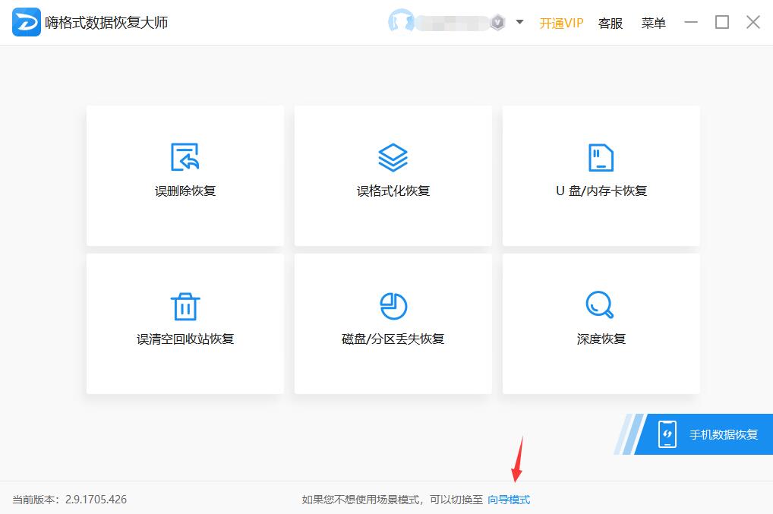Click the 磁盘/分区丢失恢复 disk pie icon

(393, 304)
